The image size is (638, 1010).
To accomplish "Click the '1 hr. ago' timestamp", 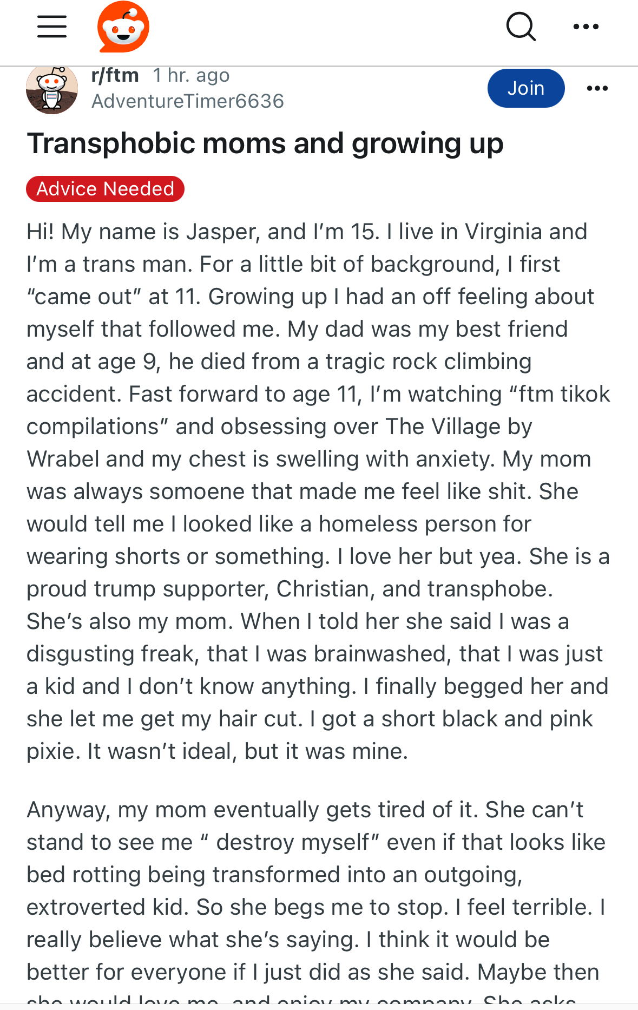I will pos(191,75).
